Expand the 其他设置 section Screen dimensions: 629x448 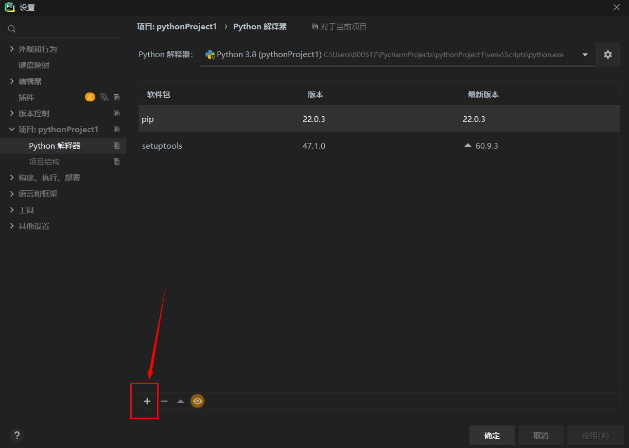point(12,226)
